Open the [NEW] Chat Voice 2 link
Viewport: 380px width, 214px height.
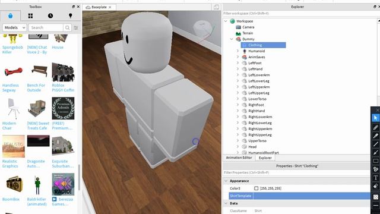(37, 49)
